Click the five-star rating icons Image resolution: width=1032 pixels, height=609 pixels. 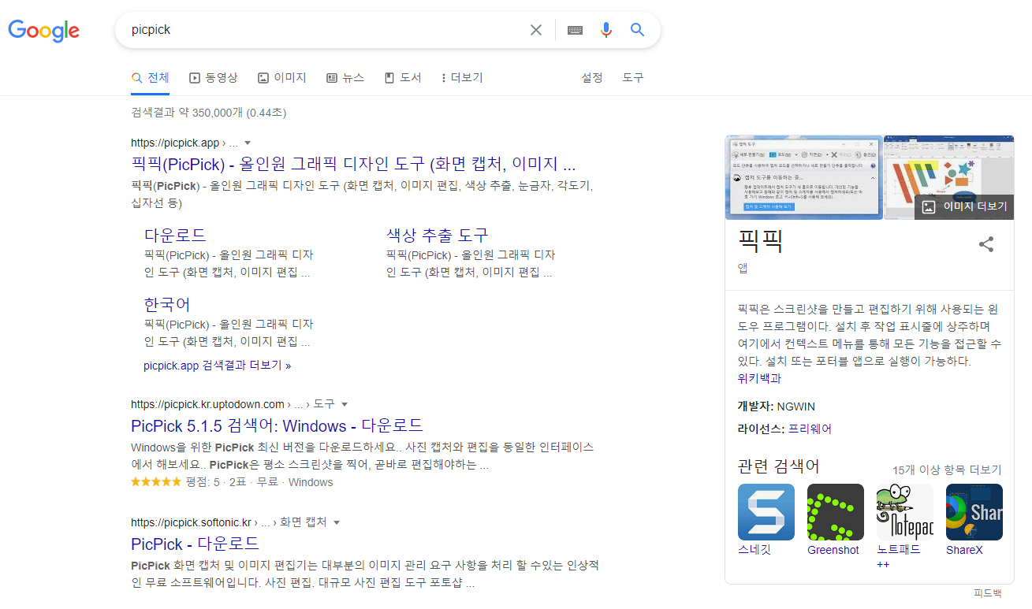tap(156, 481)
